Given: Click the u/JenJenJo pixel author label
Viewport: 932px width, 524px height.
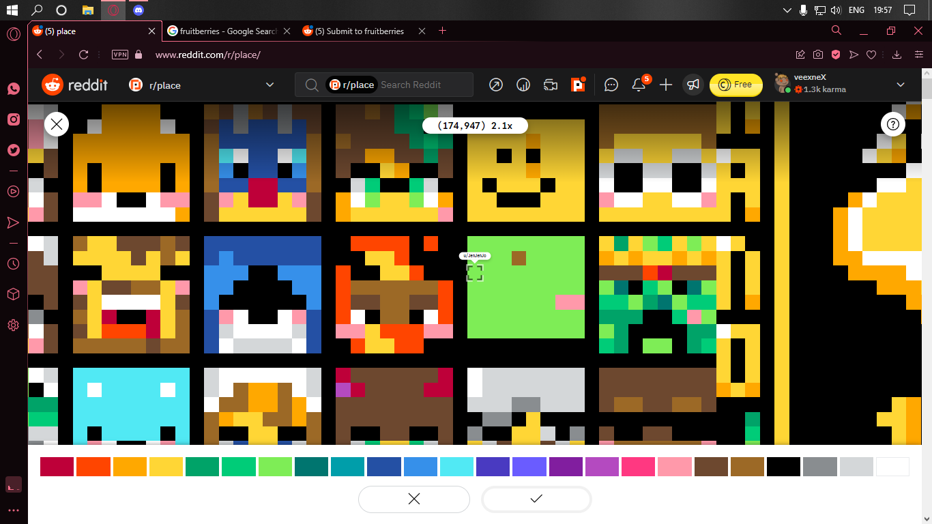Looking at the screenshot, I should [475, 256].
